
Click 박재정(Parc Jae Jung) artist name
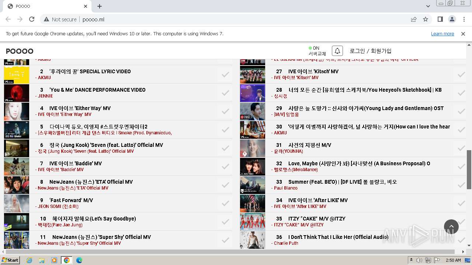[x=60, y=225]
